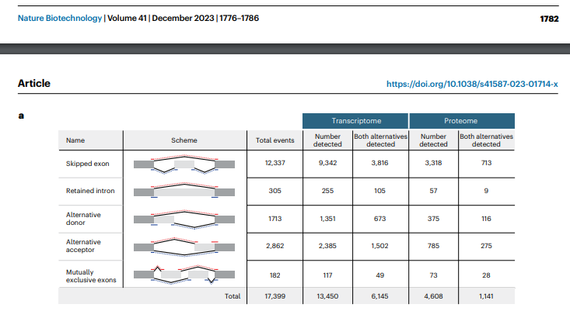The image size is (570, 311).
Task: Click the Alternative donor scheme diagram
Action: (x=184, y=219)
